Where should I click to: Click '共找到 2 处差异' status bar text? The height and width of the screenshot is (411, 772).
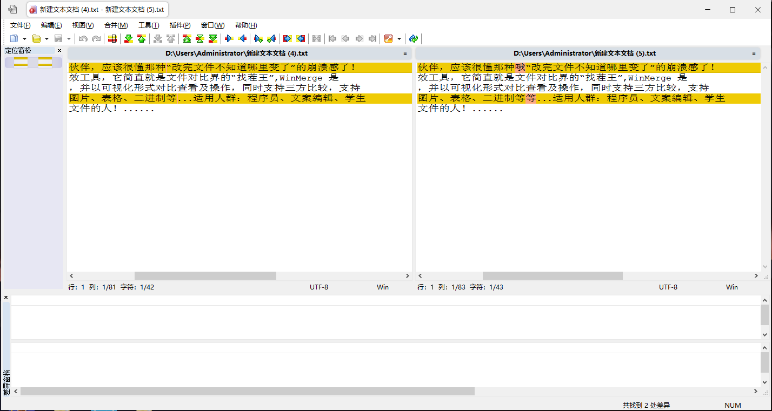click(x=646, y=405)
